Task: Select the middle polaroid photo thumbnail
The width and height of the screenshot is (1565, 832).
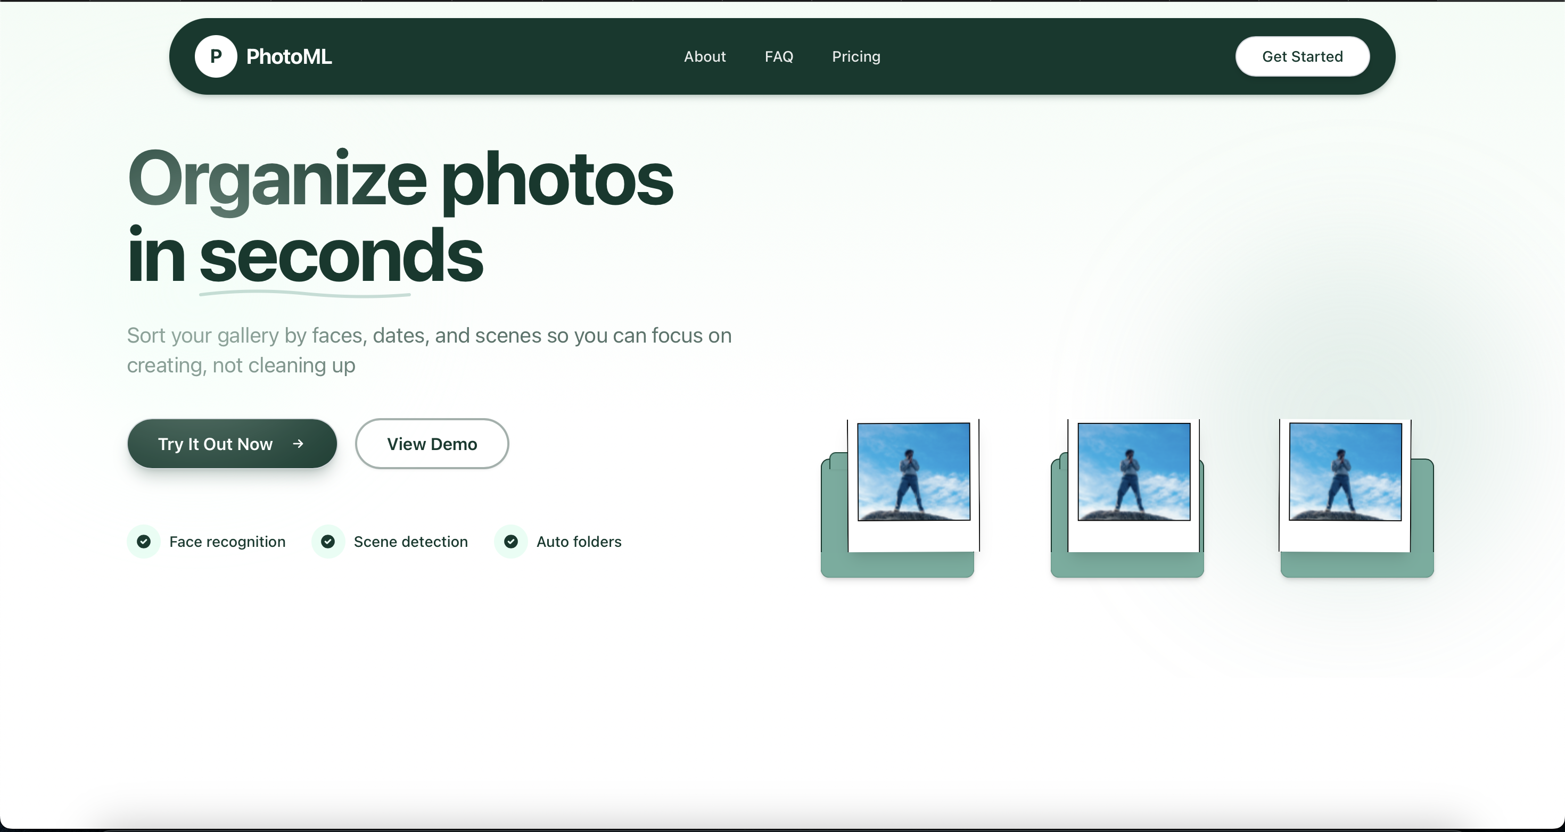Action: (1133, 472)
